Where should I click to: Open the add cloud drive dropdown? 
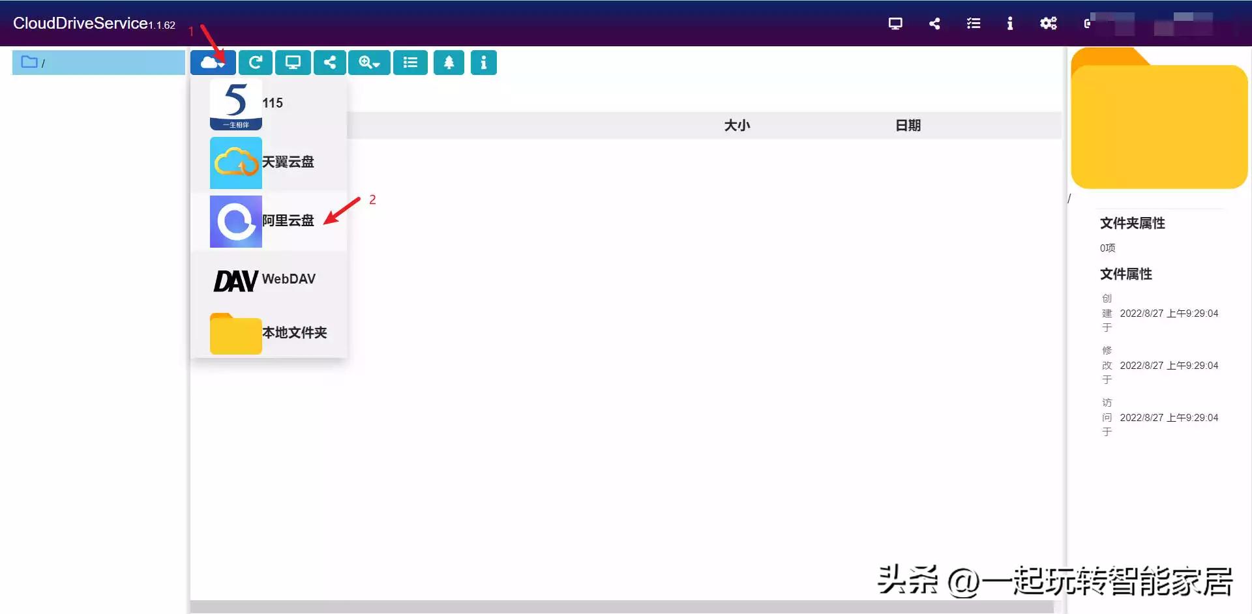[213, 63]
